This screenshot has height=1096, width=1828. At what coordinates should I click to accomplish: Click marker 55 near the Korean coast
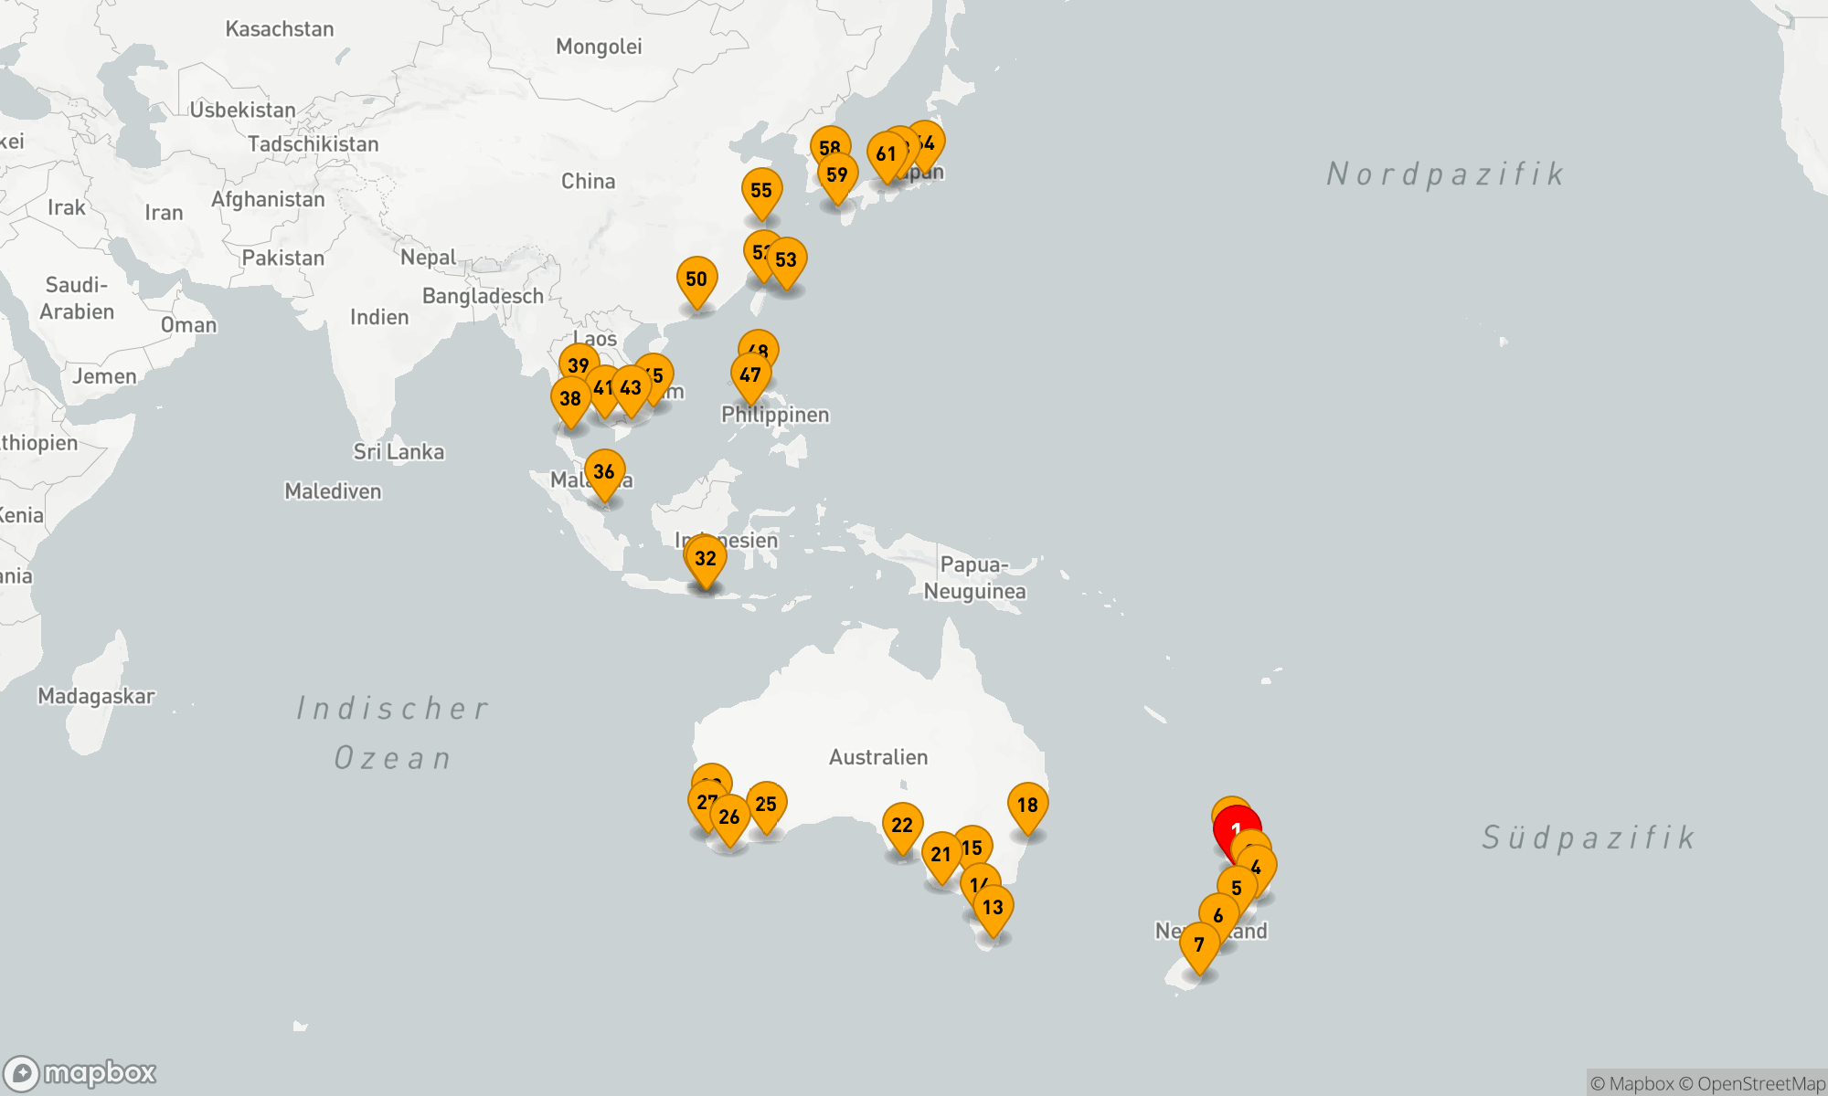[x=761, y=190]
